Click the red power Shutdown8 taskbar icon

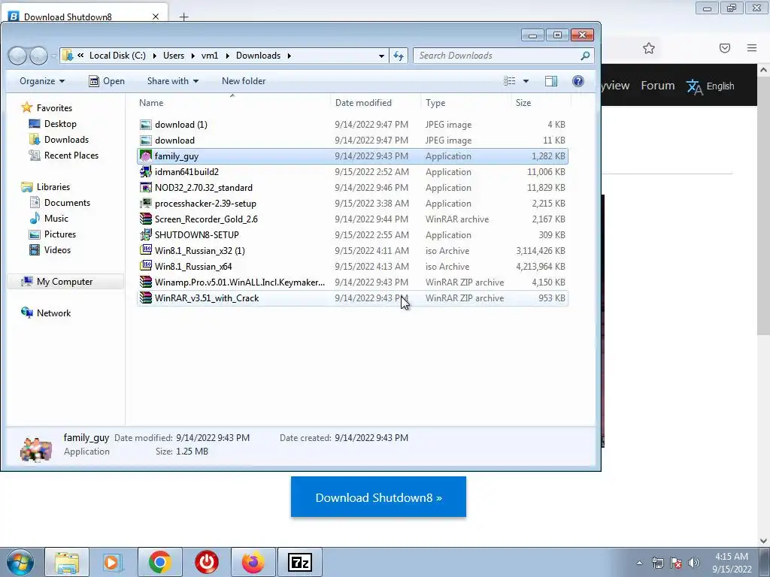click(x=207, y=562)
